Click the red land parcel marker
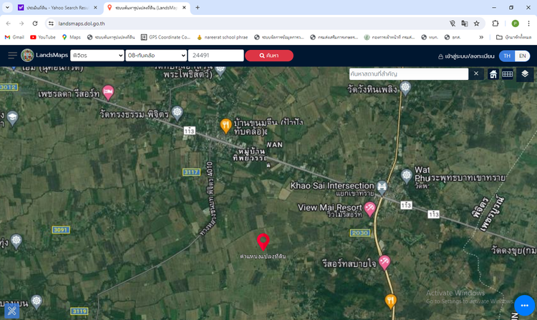 click(x=263, y=241)
